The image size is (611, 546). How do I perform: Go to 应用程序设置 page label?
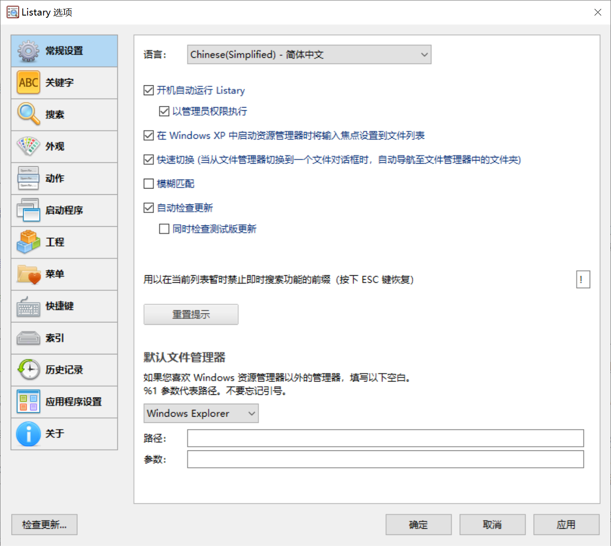click(x=73, y=401)
